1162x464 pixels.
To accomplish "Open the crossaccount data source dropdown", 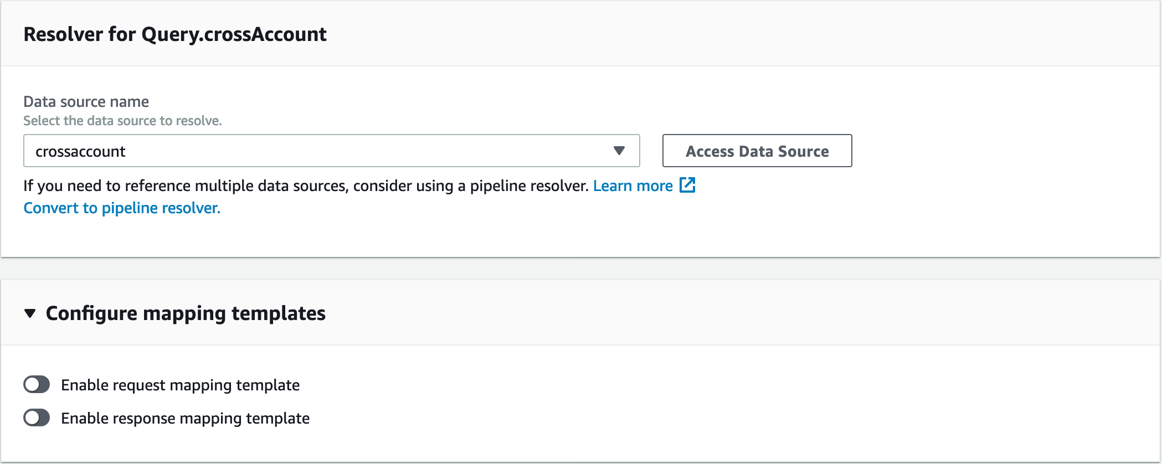I will [x=331, y=151].
